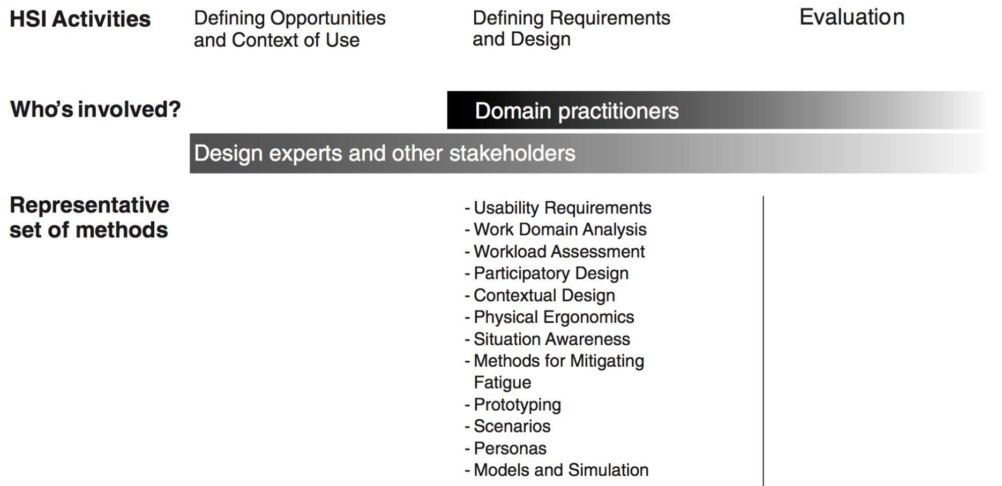Click the Domain practitioners gradient bar
Image resolution: width=1002 pixels, height=486 pixels.
[x=716, y=110]
